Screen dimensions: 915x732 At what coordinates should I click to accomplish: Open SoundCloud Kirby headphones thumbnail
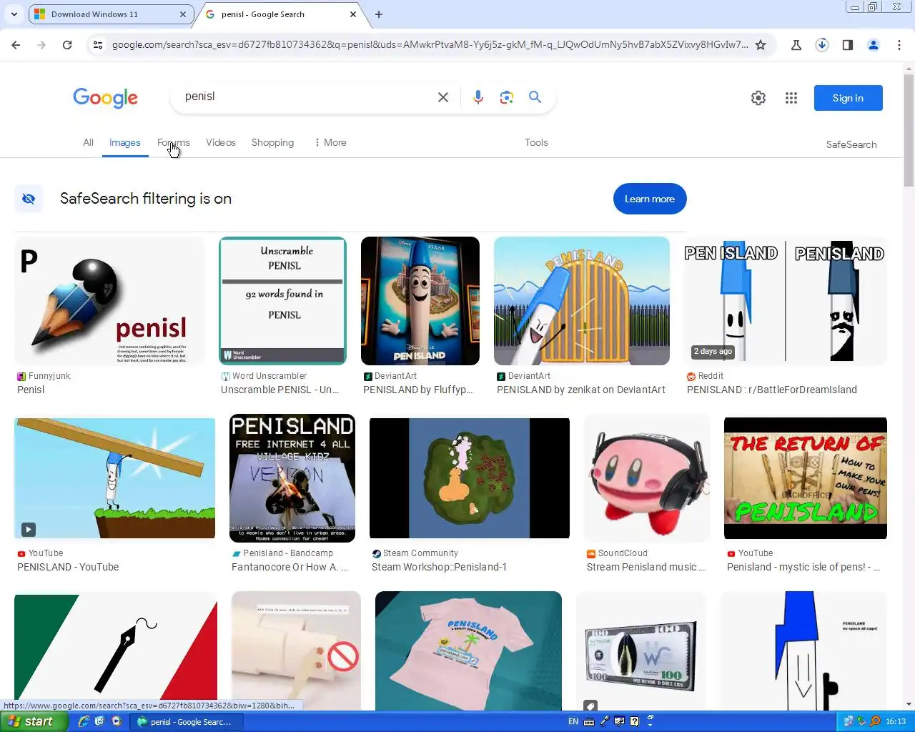point(647,478)
